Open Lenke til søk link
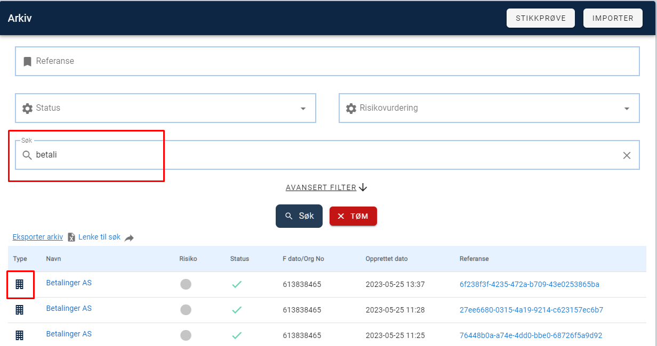The image size is (657, 346). click(x=100, y=237)
